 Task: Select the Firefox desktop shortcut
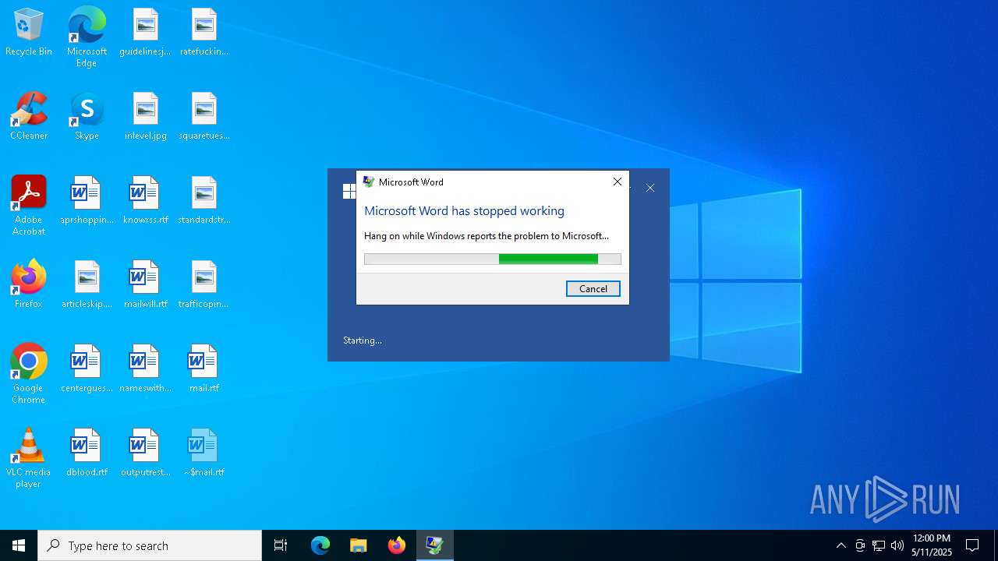(x=29, y=285)
